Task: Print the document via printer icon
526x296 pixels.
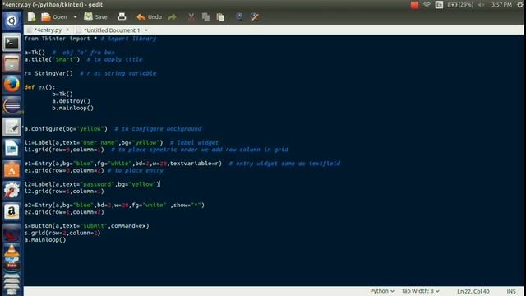Action: 122,16
